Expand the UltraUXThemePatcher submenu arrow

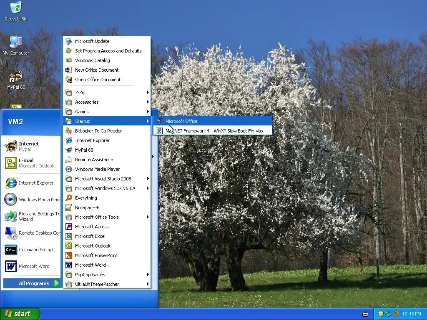[x=148, y=284]
